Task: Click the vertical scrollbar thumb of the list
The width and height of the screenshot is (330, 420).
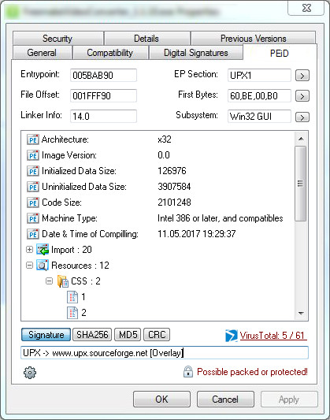Action: [301, 184]
